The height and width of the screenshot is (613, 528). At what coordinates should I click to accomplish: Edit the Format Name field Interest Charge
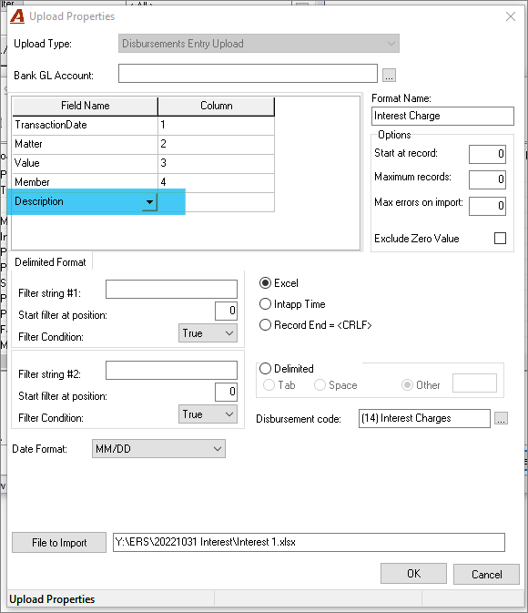(x=442, y=116)
